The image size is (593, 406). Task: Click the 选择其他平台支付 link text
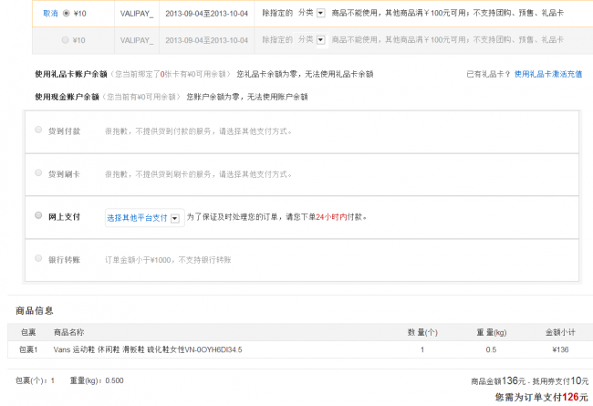(137, 217)
